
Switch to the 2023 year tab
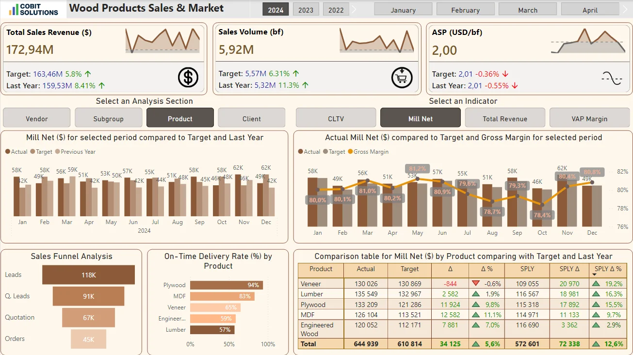click(x=306, y=9)
